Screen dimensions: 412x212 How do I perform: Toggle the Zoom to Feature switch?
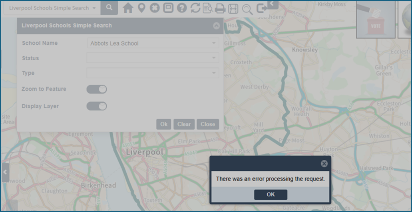point(97,89)
